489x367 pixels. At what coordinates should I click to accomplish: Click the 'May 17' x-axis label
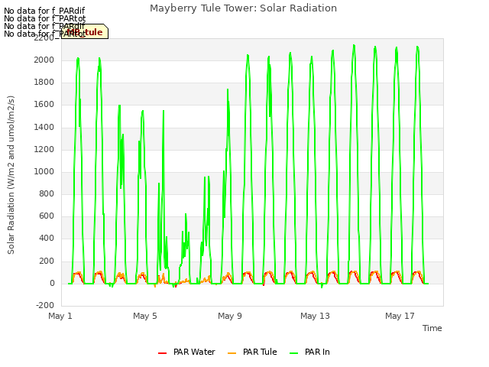pos(400,316)
